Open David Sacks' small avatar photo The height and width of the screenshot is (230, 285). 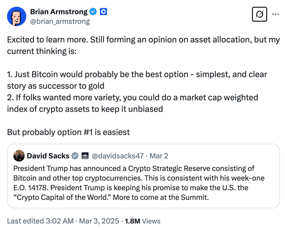(x=19, y=156)
